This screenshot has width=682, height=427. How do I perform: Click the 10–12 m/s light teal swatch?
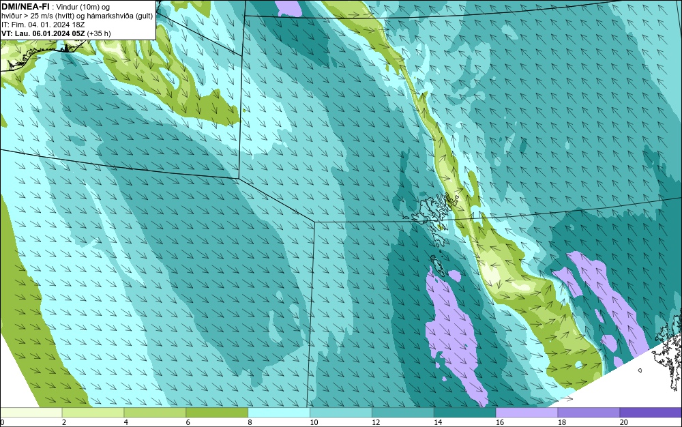[x=341, y=413]
